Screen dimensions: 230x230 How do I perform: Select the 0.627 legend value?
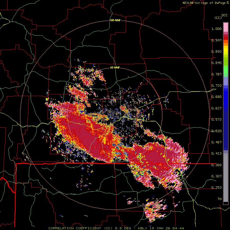216,108
